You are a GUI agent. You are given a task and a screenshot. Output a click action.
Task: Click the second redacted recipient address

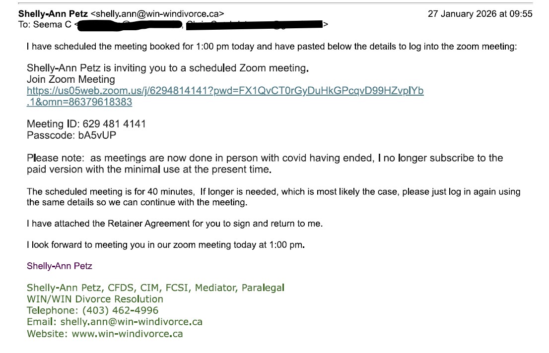[254, 24]
